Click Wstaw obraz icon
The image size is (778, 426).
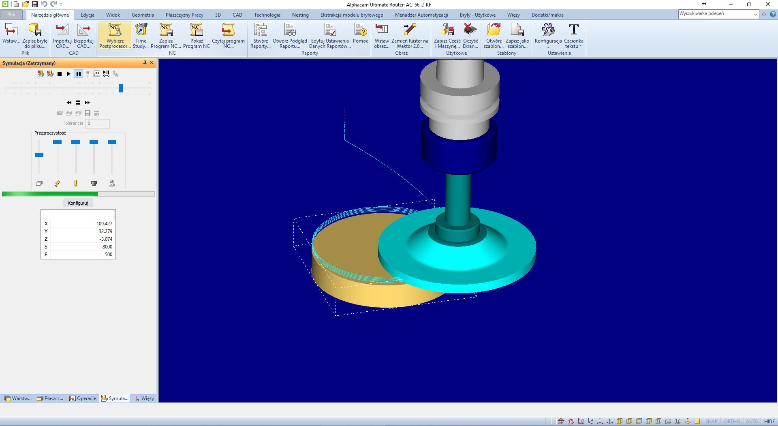[x=382, y=36]
